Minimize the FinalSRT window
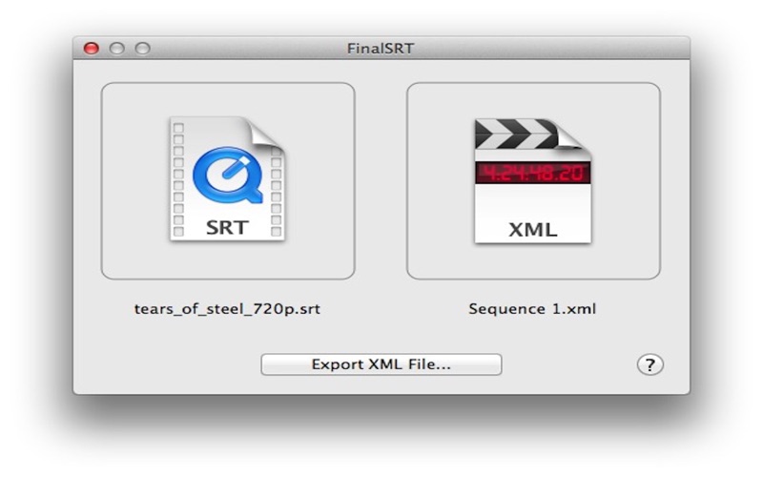This screenshot has width=763, height=477. tap(116, 49)
